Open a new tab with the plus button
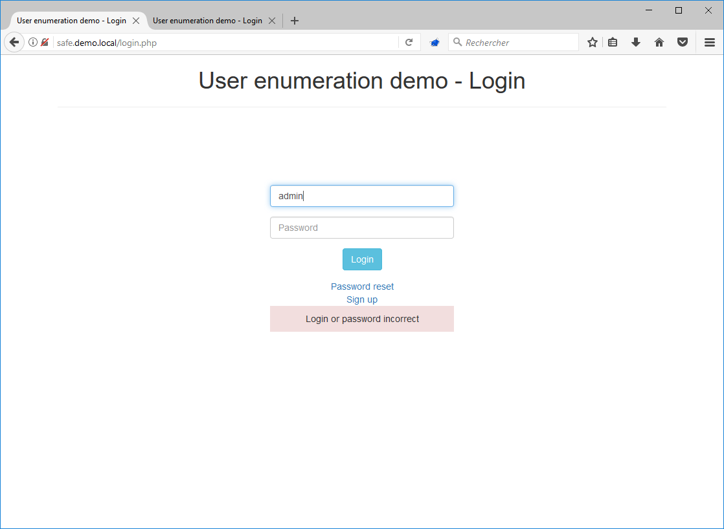 tap(295, 20)
